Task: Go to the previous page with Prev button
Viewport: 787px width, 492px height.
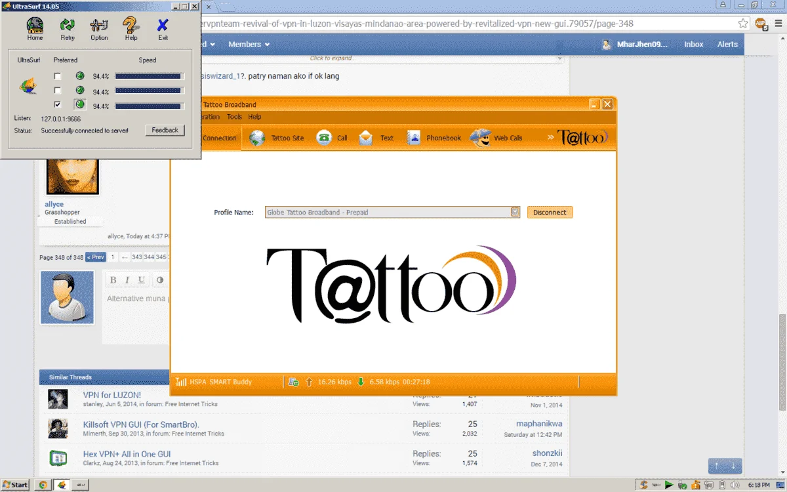Action: (96, 257)
